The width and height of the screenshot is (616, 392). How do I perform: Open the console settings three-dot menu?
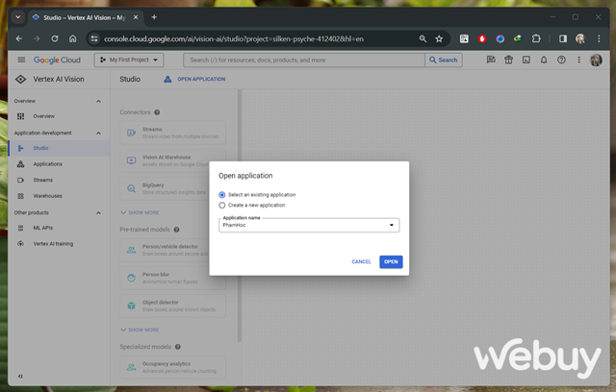click(x=578, y=60)
